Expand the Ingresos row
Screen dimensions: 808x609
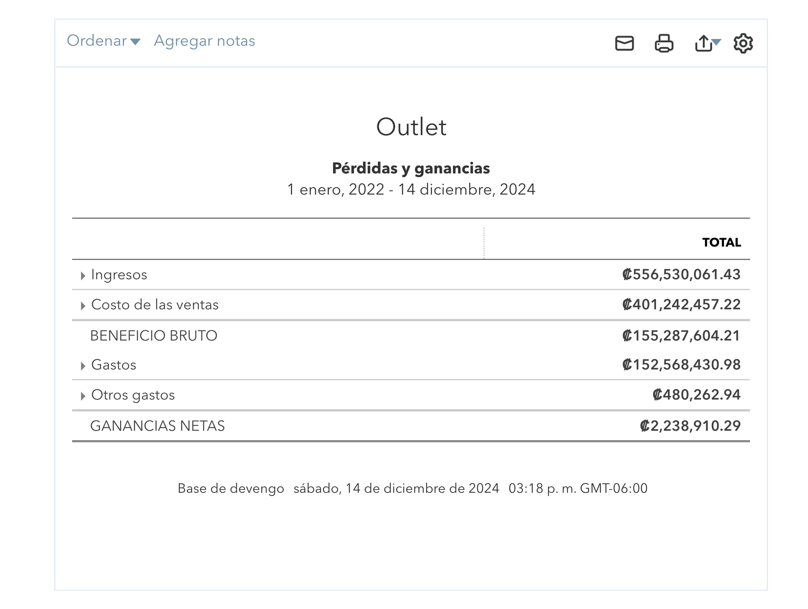pos(83,276)
